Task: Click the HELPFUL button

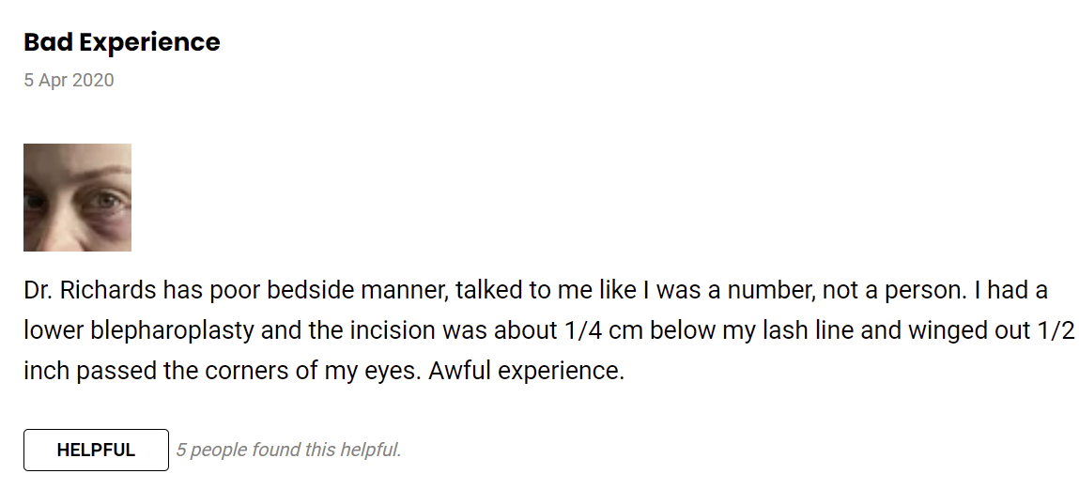Action: coord(96,450)
